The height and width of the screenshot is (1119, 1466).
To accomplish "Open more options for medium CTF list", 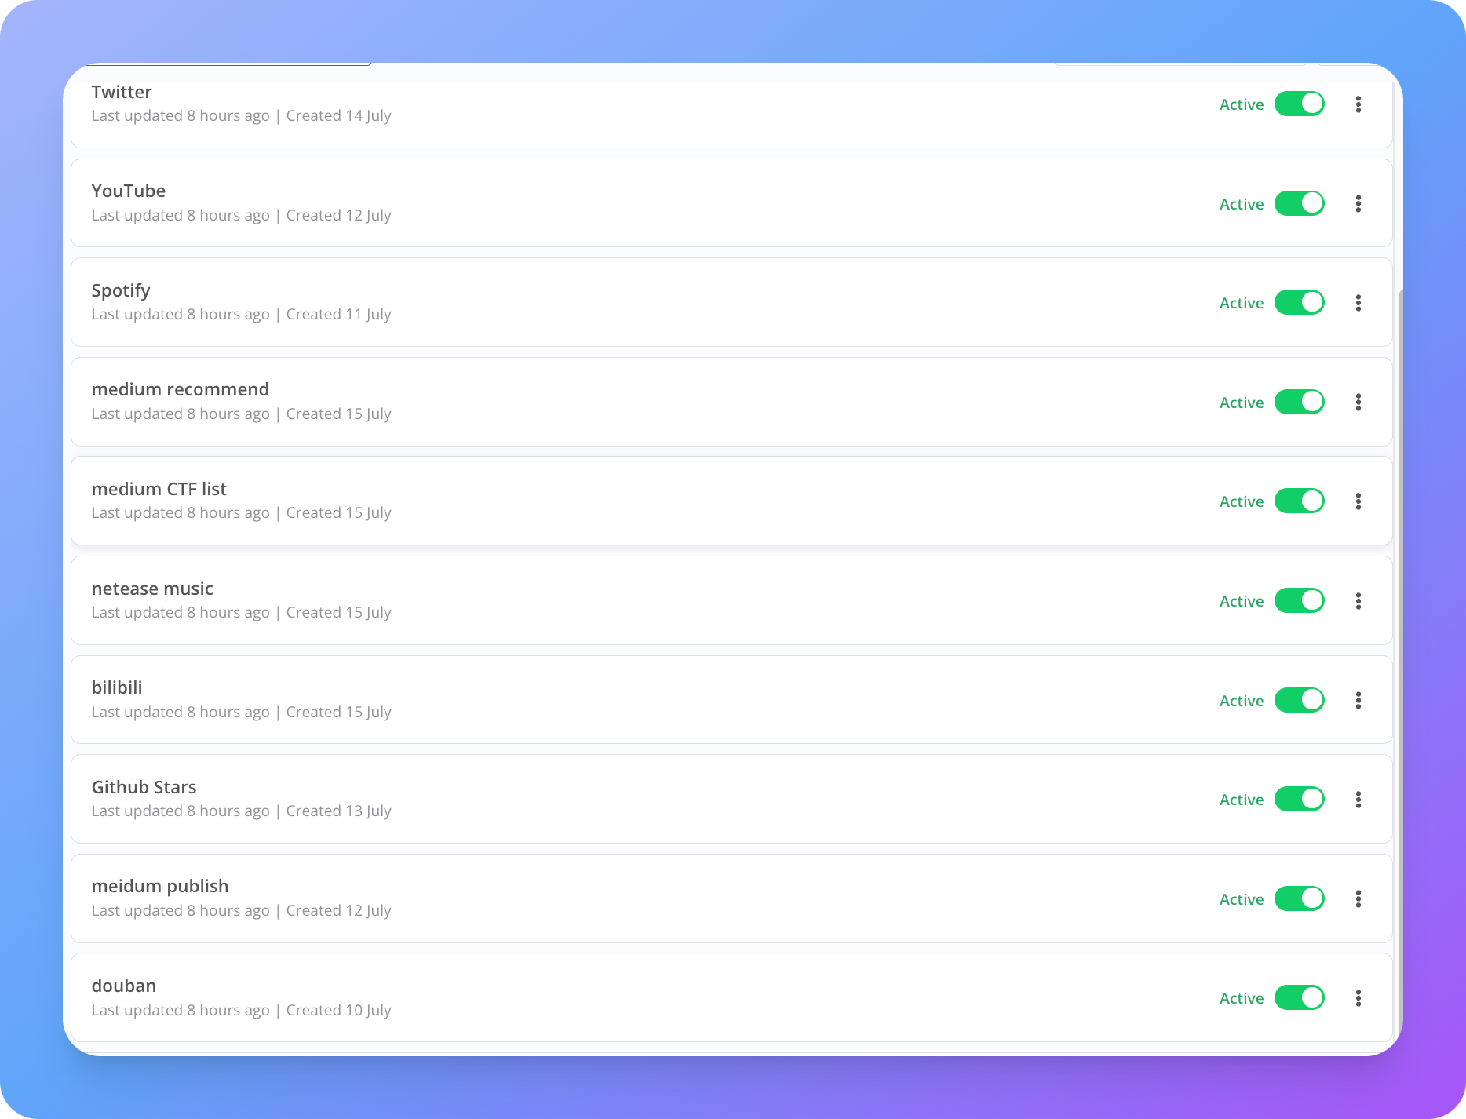I will pos(1358,501).
